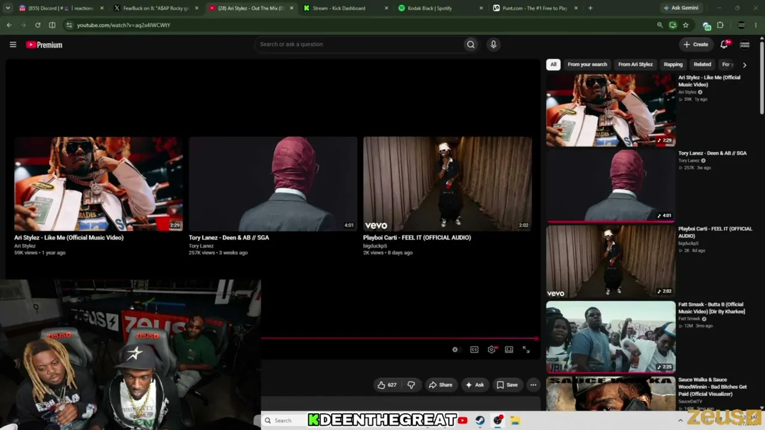
Task: Click the Share button
Action: (440, 385)
